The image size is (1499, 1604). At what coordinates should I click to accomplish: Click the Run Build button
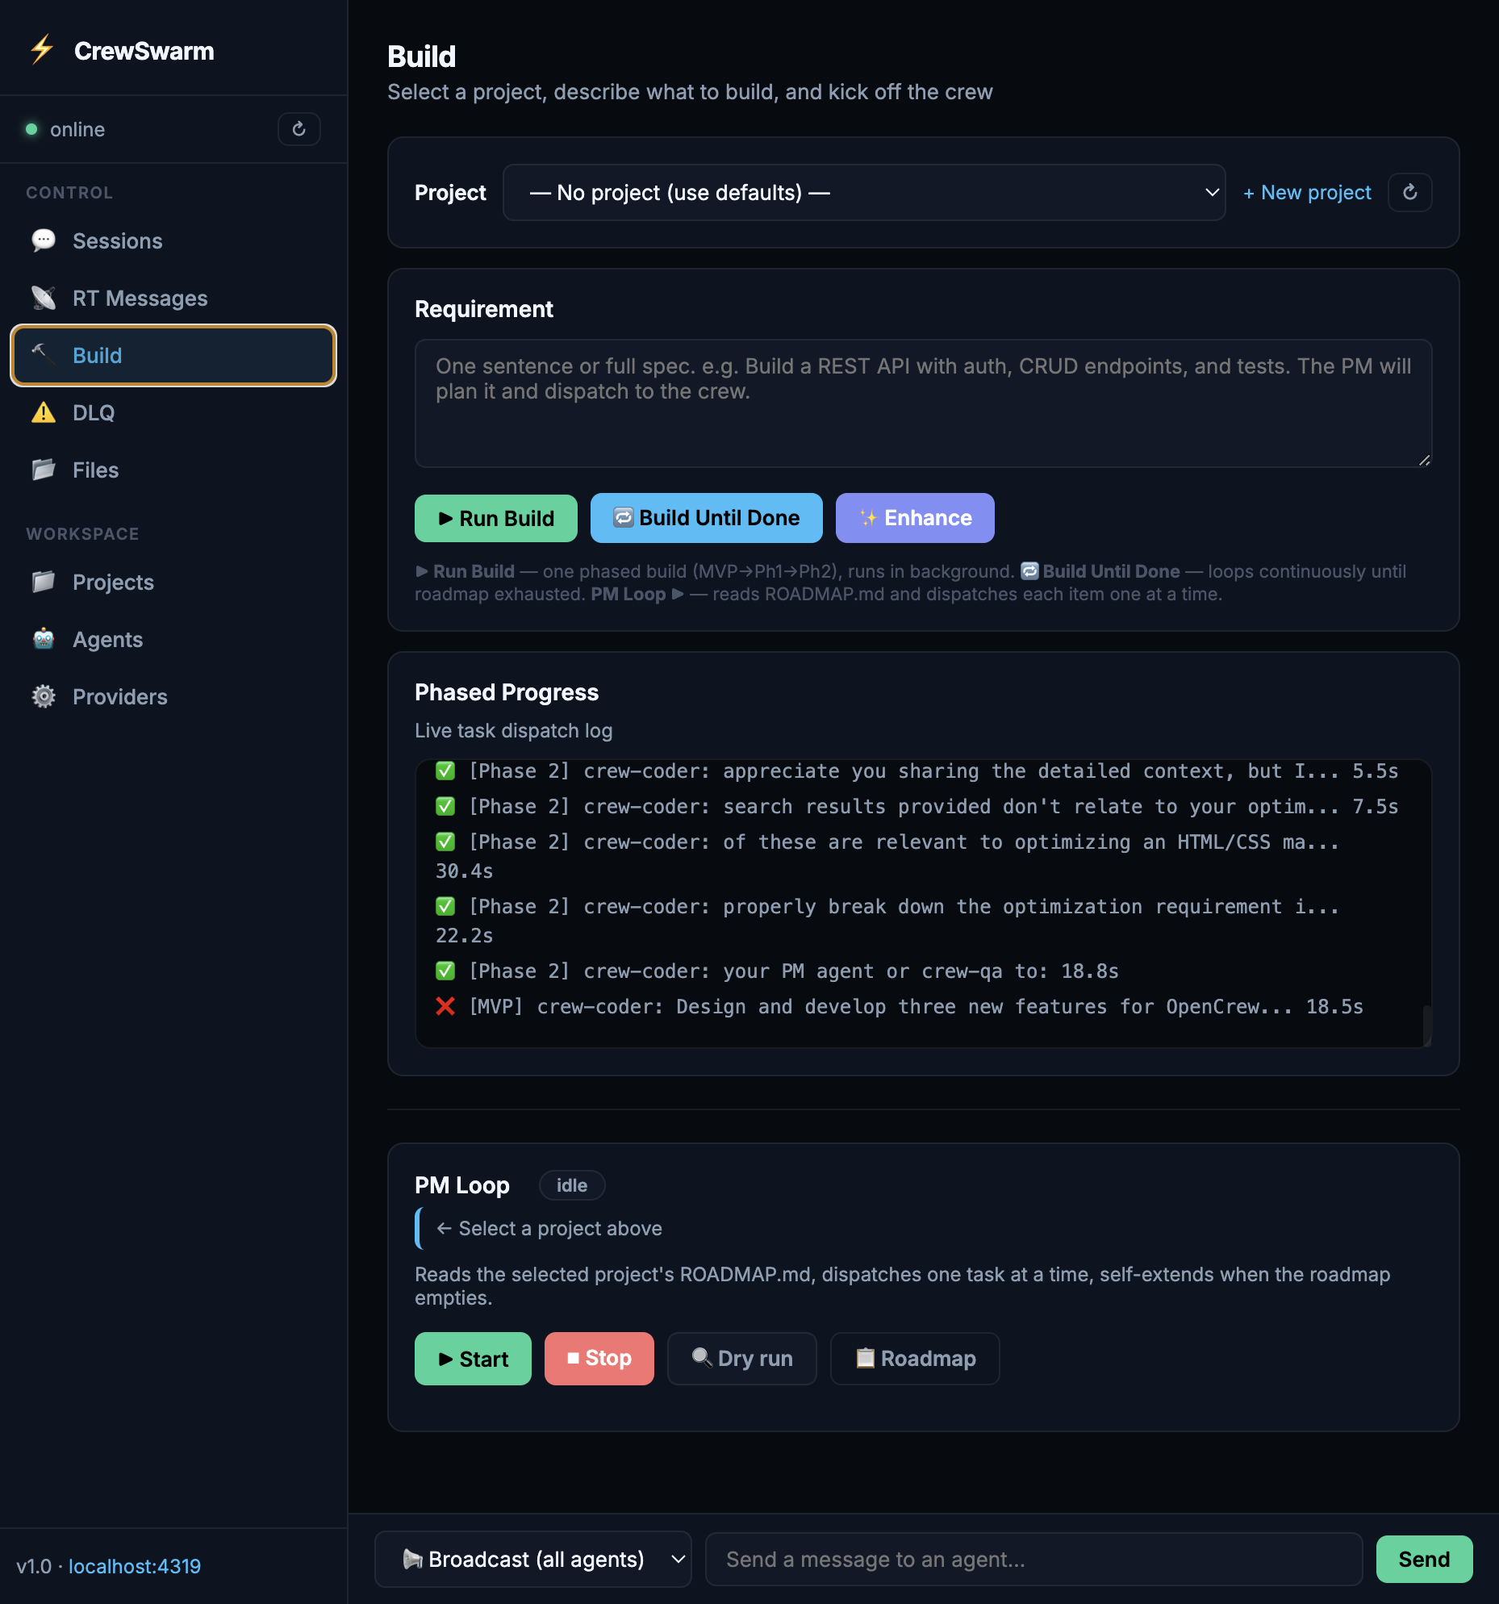[x=495, y=518]
